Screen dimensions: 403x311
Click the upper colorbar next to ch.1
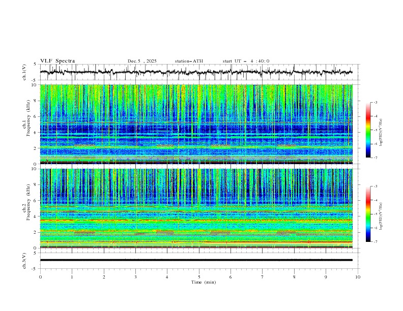pos(368,130)
